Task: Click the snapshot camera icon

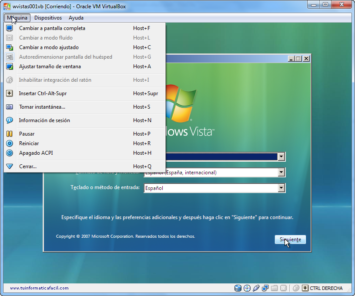Action: pos(9,107)
